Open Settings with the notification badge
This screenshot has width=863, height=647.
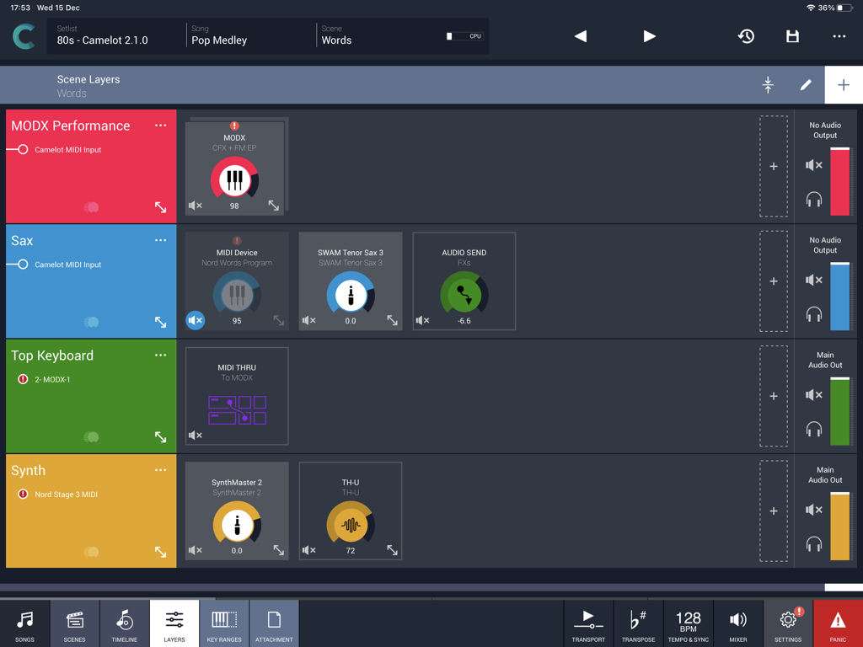[x=787, y=623]
